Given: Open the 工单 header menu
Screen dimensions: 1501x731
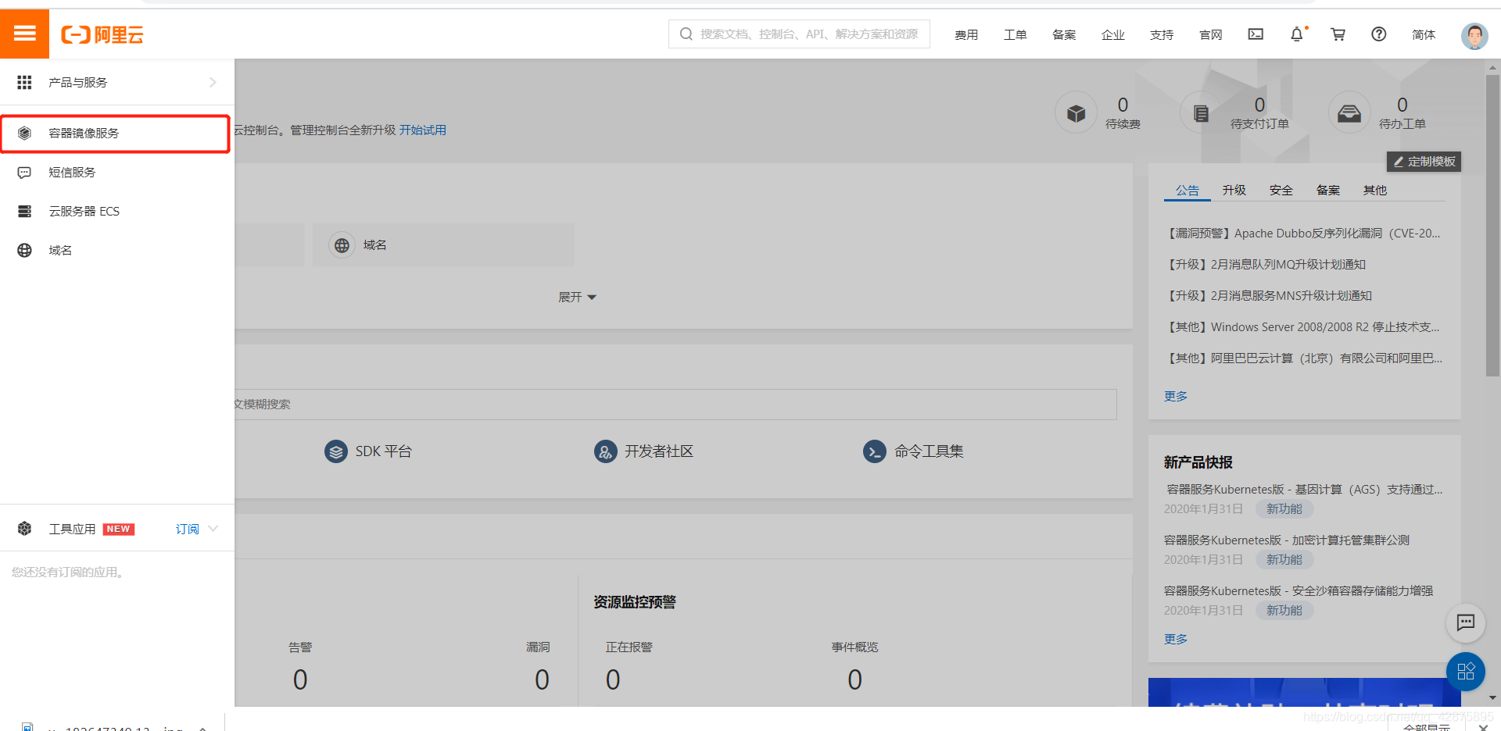Looking at the screenshot, I should (1015, 35).
